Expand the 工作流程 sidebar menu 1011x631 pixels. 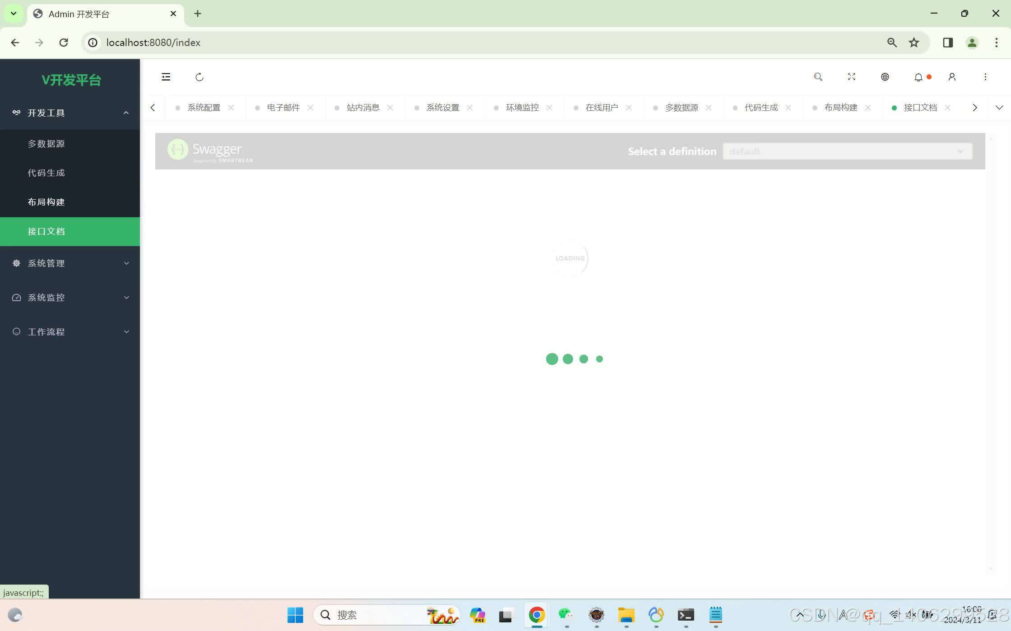(70, 332)
